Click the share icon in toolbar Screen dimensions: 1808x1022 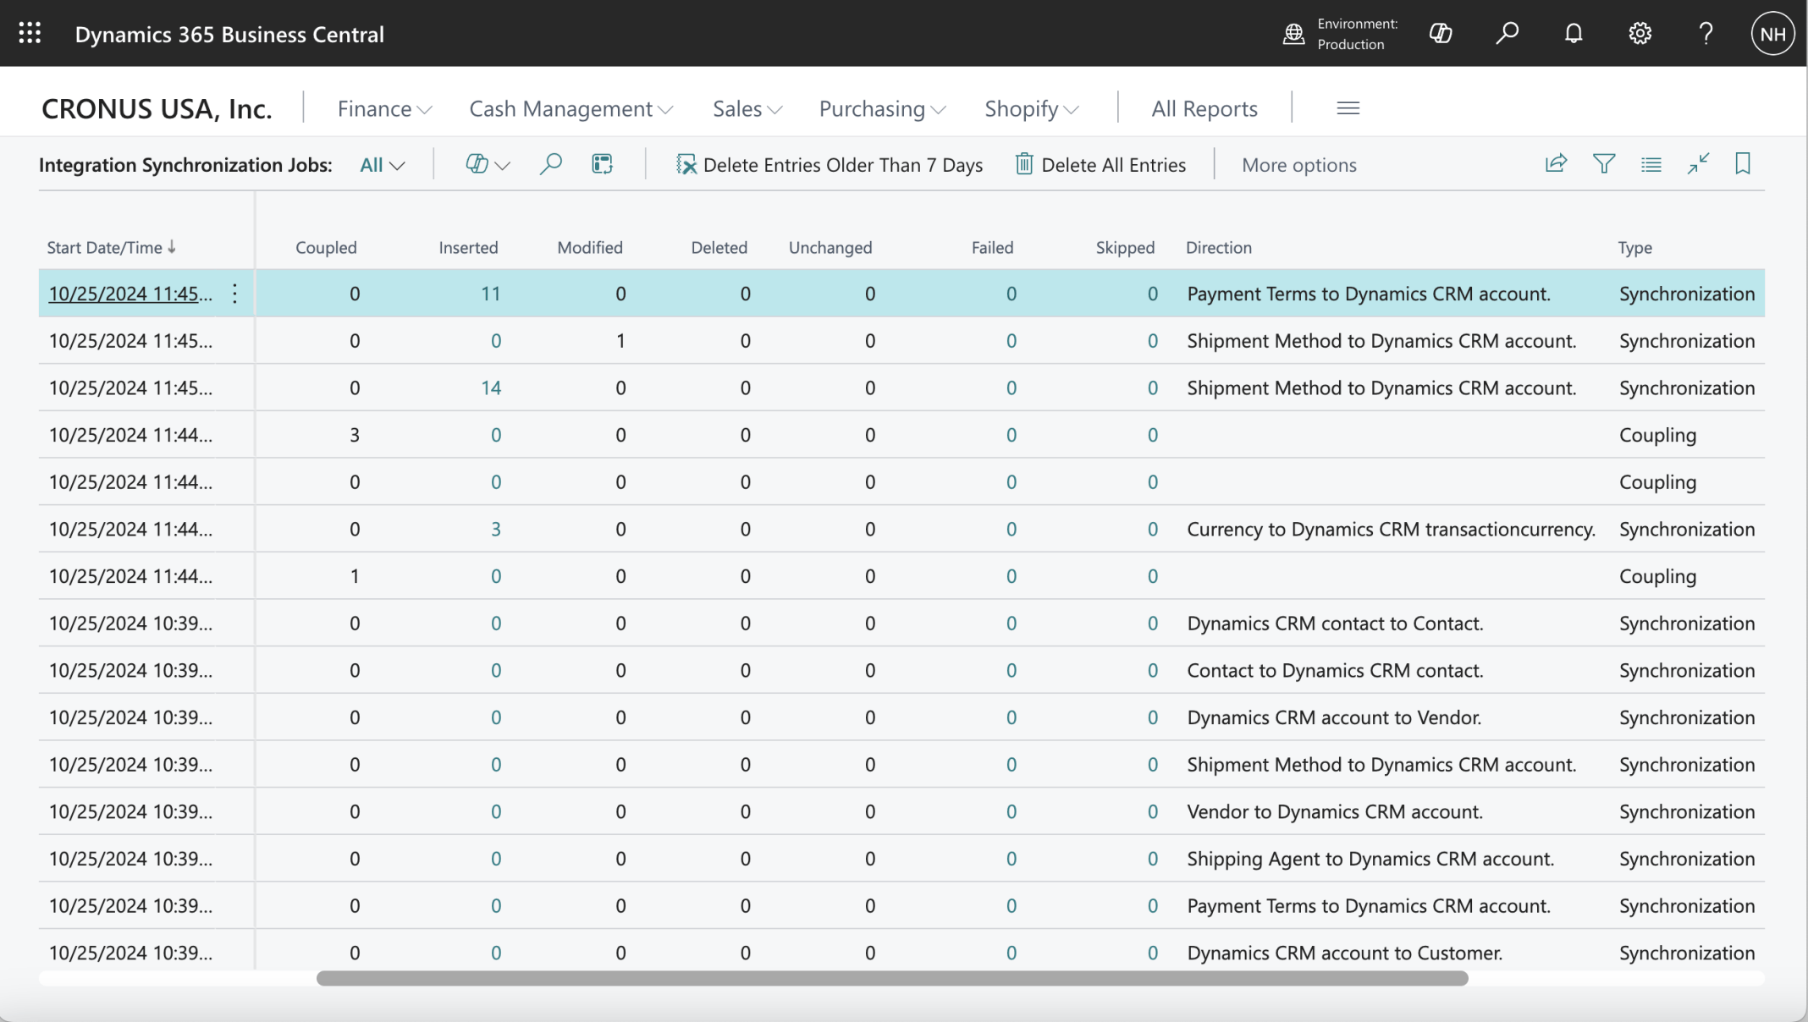click(1556, 163)
